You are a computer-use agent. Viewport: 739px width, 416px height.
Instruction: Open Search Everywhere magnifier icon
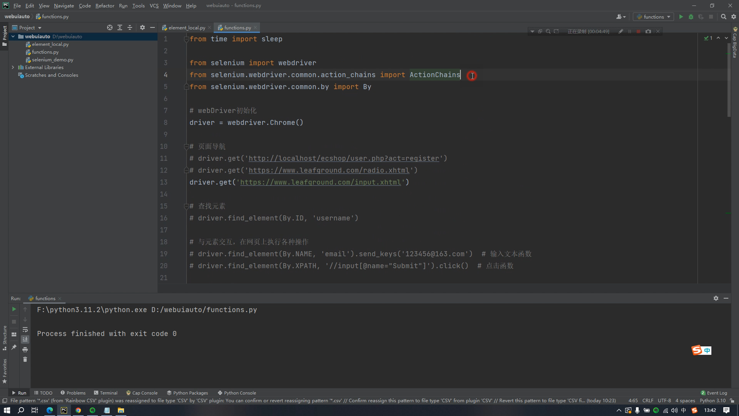724,17
